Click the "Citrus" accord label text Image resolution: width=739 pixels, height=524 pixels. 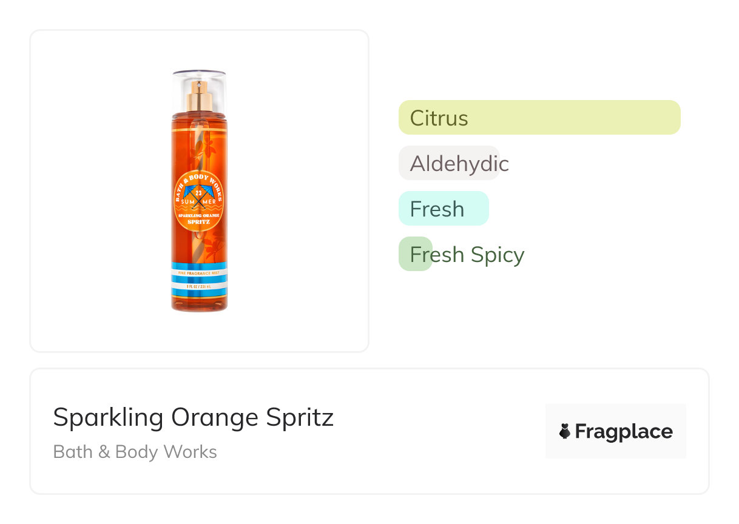click(439, 118)
